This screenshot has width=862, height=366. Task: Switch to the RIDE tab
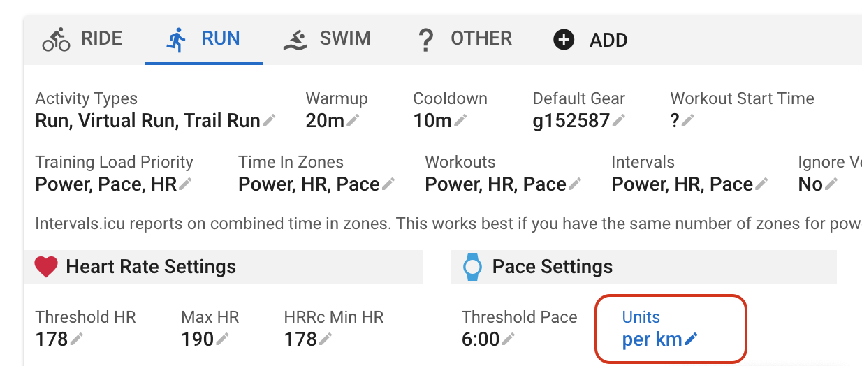coord(82,38)
